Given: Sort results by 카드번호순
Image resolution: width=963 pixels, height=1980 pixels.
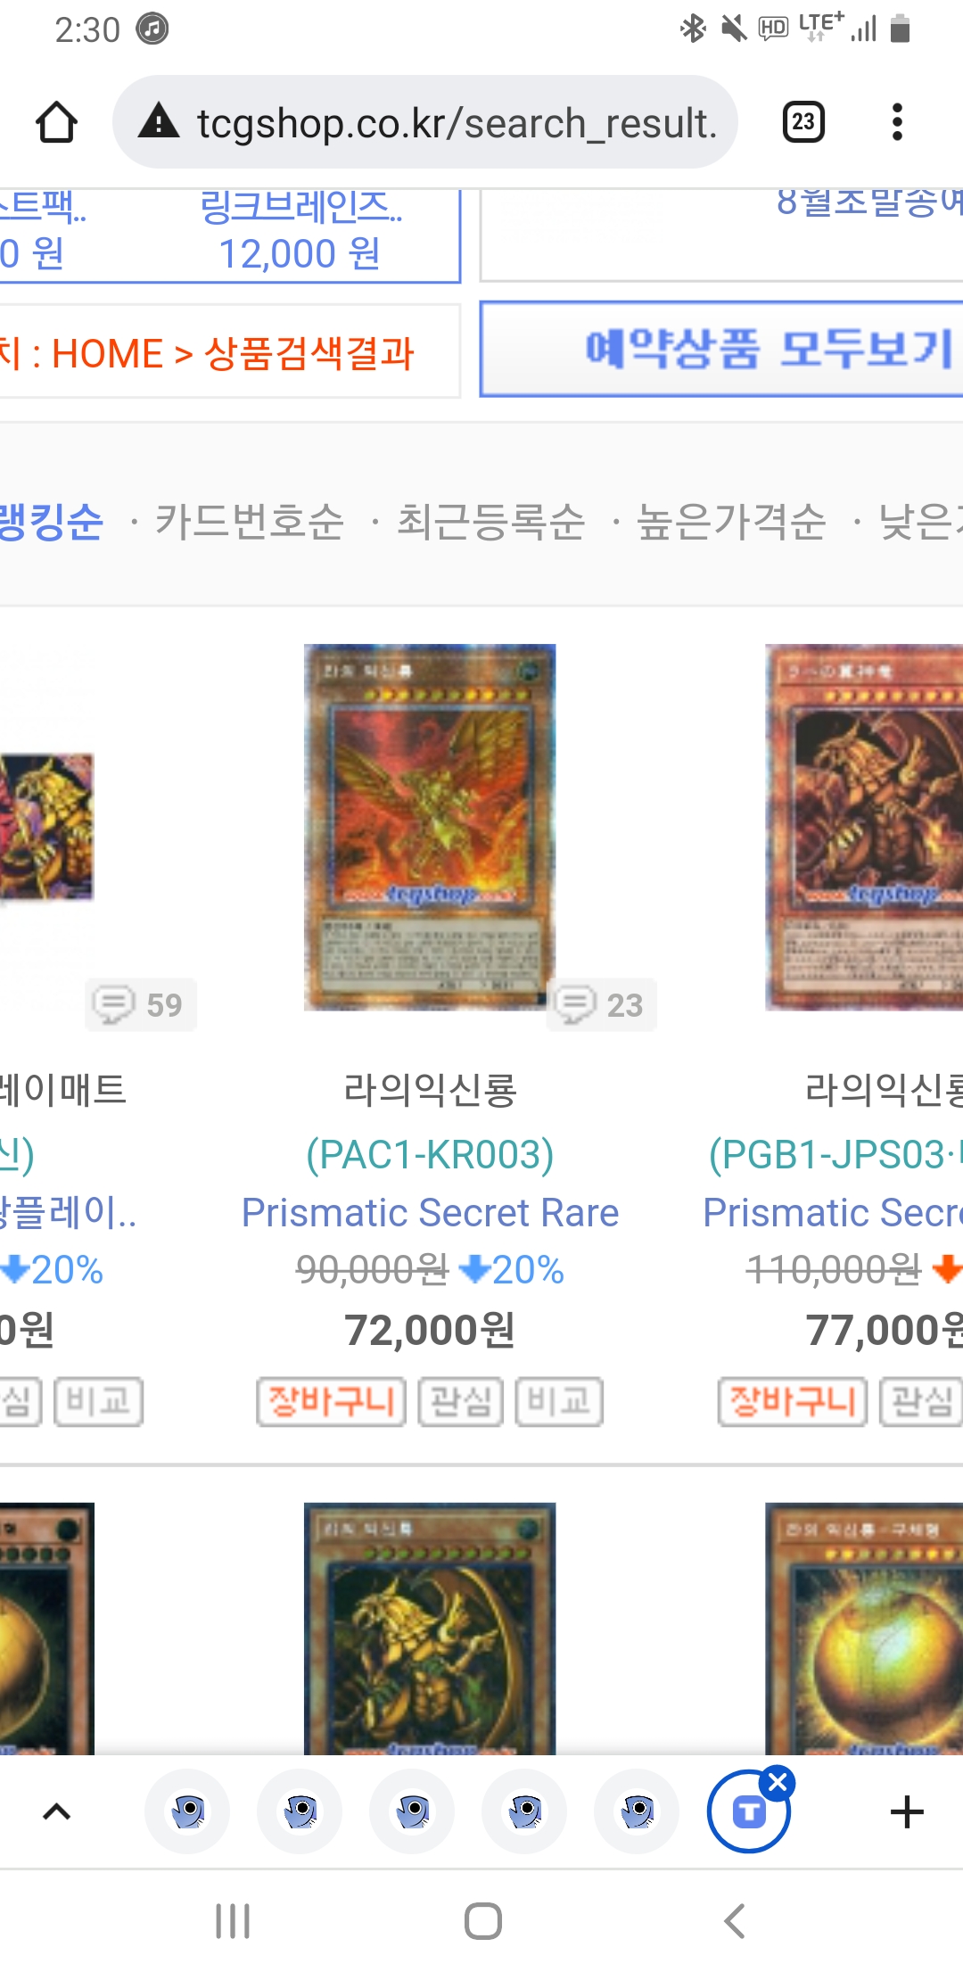Looking at the screenshot, I should 250,522.
